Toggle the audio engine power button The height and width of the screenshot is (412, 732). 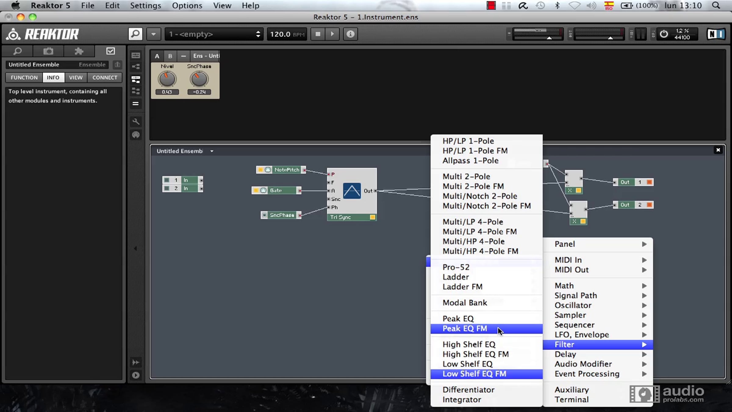point(664,34)
